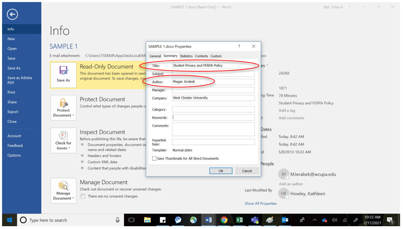Screen dimensions: 403x229
Task: Click the manage document page icon beside no unsaved changes
Action: pyautogui.click(x=82, y=196)
